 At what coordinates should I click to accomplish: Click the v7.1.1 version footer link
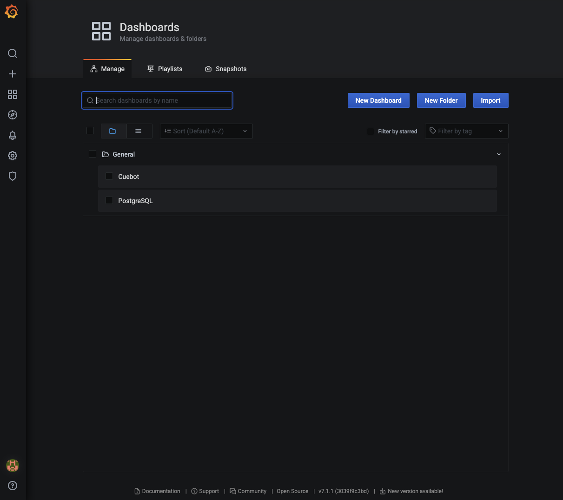click(344, 491)
